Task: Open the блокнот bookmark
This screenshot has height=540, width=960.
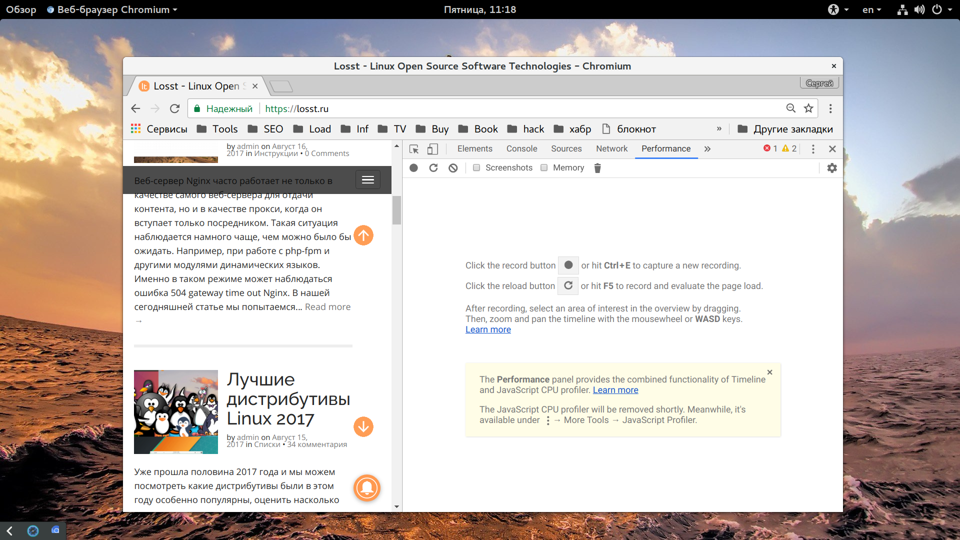Action: point(628,129)
